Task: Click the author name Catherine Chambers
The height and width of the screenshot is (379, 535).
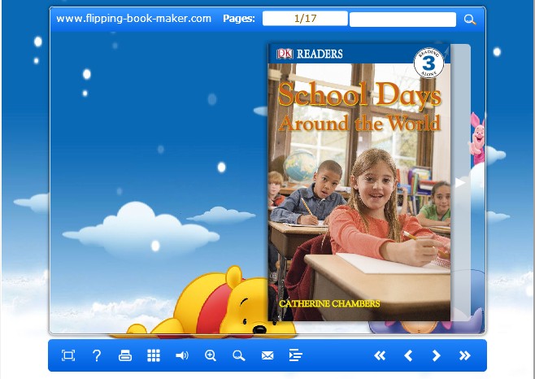Action: [x=329, y=303]
